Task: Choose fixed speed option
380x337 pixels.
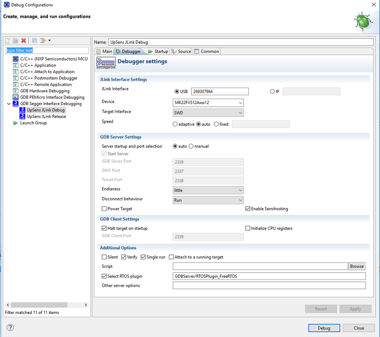Action: tap(216, 124)
